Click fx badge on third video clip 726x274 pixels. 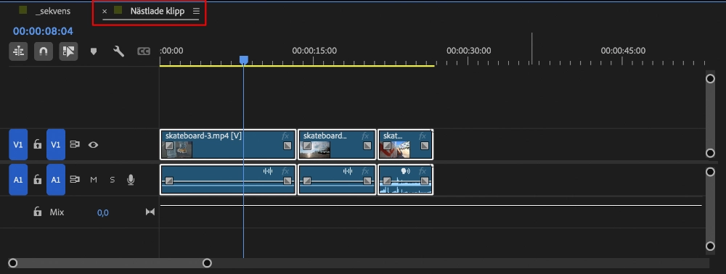tap(423, 136)
